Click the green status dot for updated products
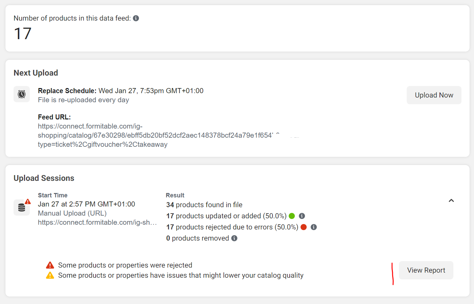The height and width of the screenshot is (304, 474). tap(292, 216)
